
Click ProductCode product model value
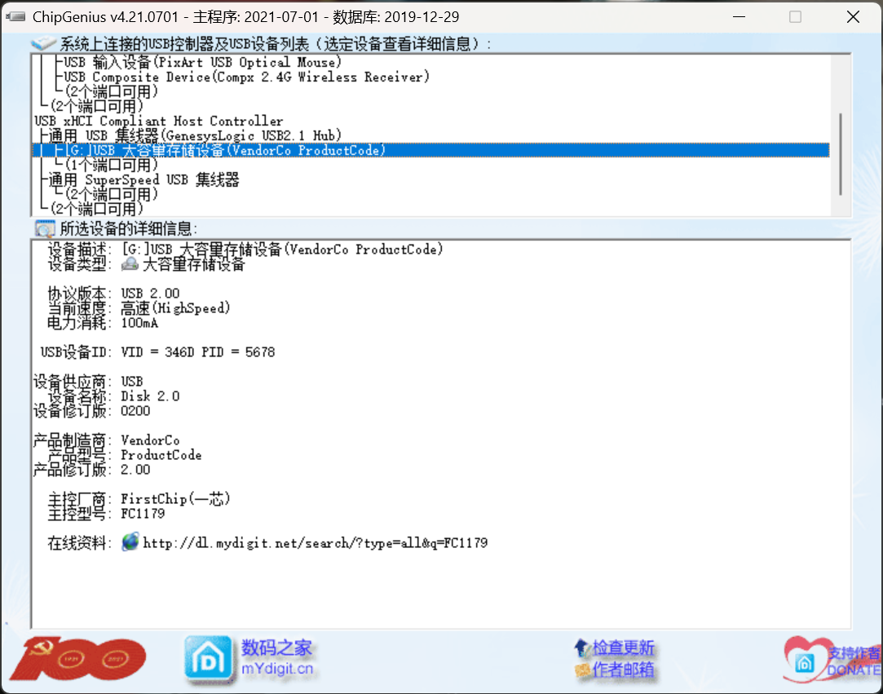[161, 454]
